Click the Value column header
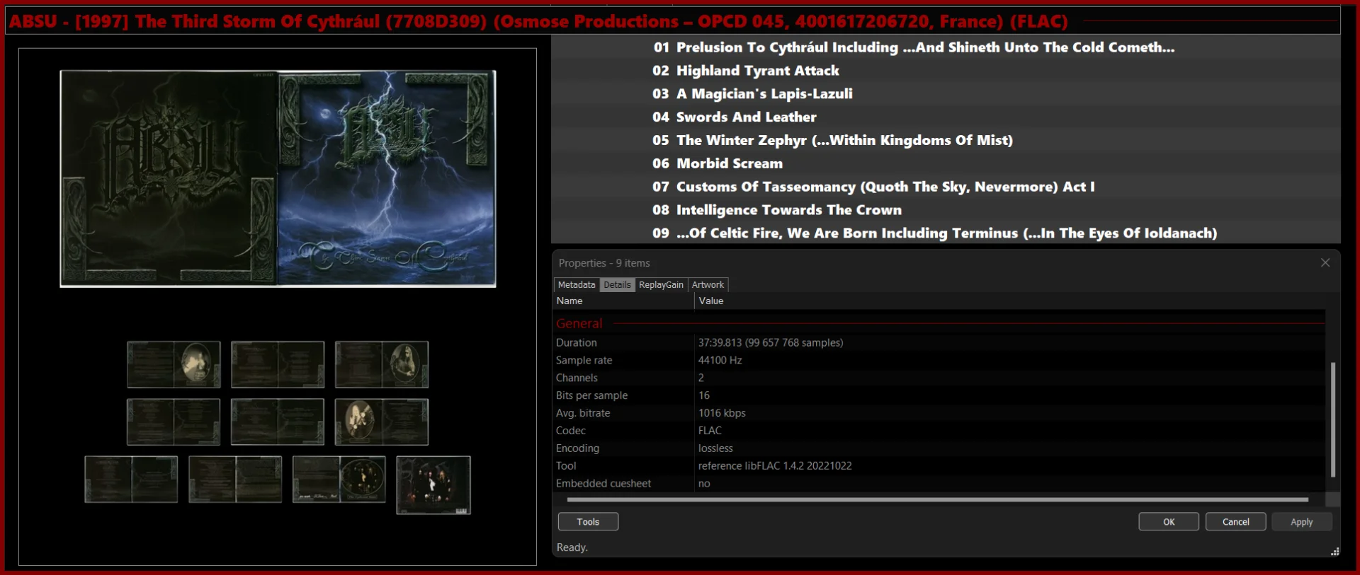Image resolution: width=1360 pixels, height=575 pixels. click(1010, 301)
